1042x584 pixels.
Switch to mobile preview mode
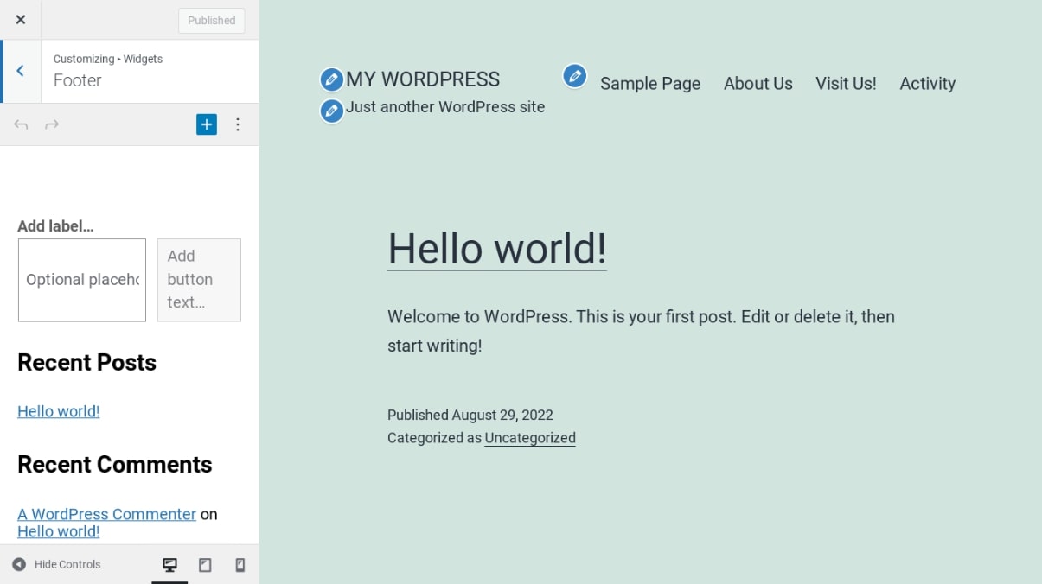pos(240,565)
